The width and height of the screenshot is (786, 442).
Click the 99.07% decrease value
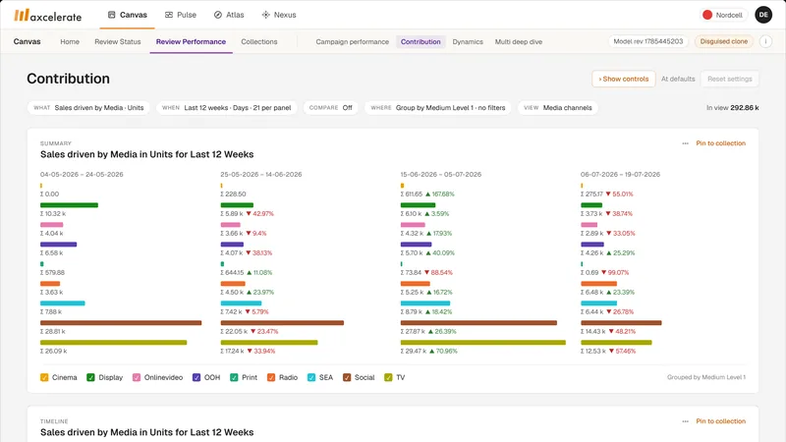click(x=615, y=273)
